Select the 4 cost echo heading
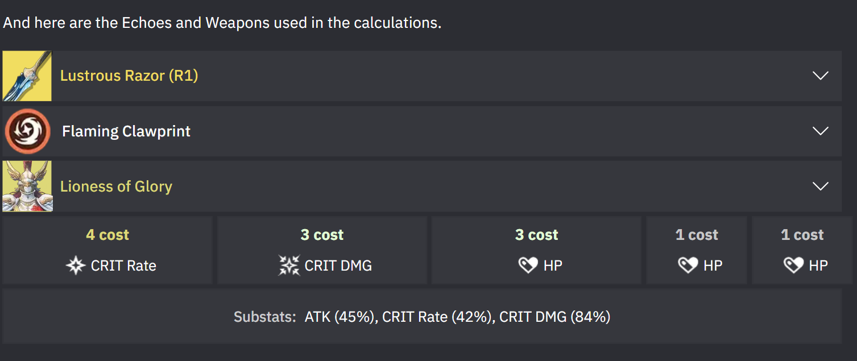 click(x=107, y=235)
